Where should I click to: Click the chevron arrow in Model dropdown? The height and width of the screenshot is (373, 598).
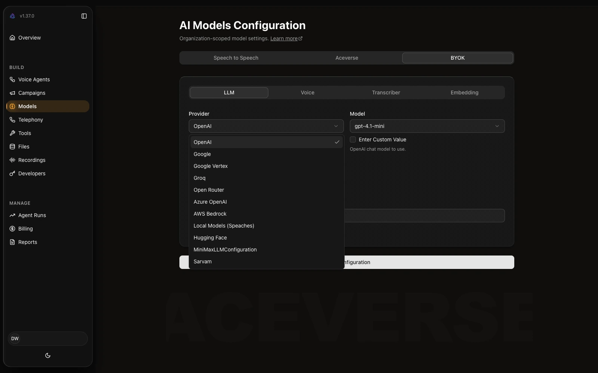click(497, 126)
